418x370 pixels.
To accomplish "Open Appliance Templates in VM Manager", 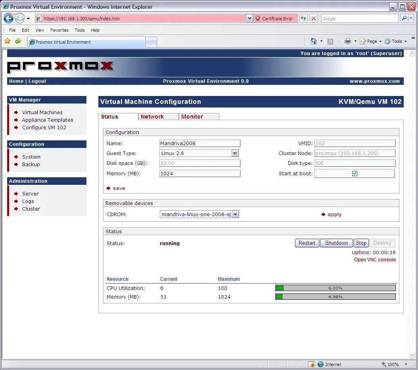I will point(48,120).
